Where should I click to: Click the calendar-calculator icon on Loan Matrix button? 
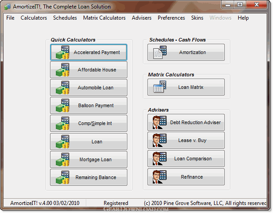(x=160, y=87)
